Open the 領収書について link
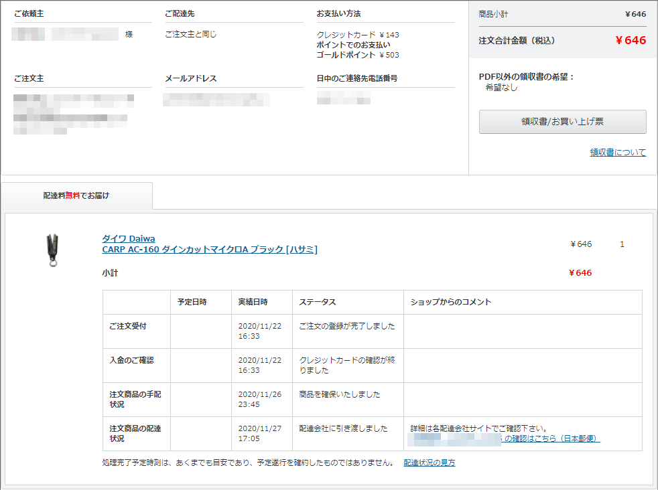658x490 pixels. pyautogui.click(x=617, y=153)
